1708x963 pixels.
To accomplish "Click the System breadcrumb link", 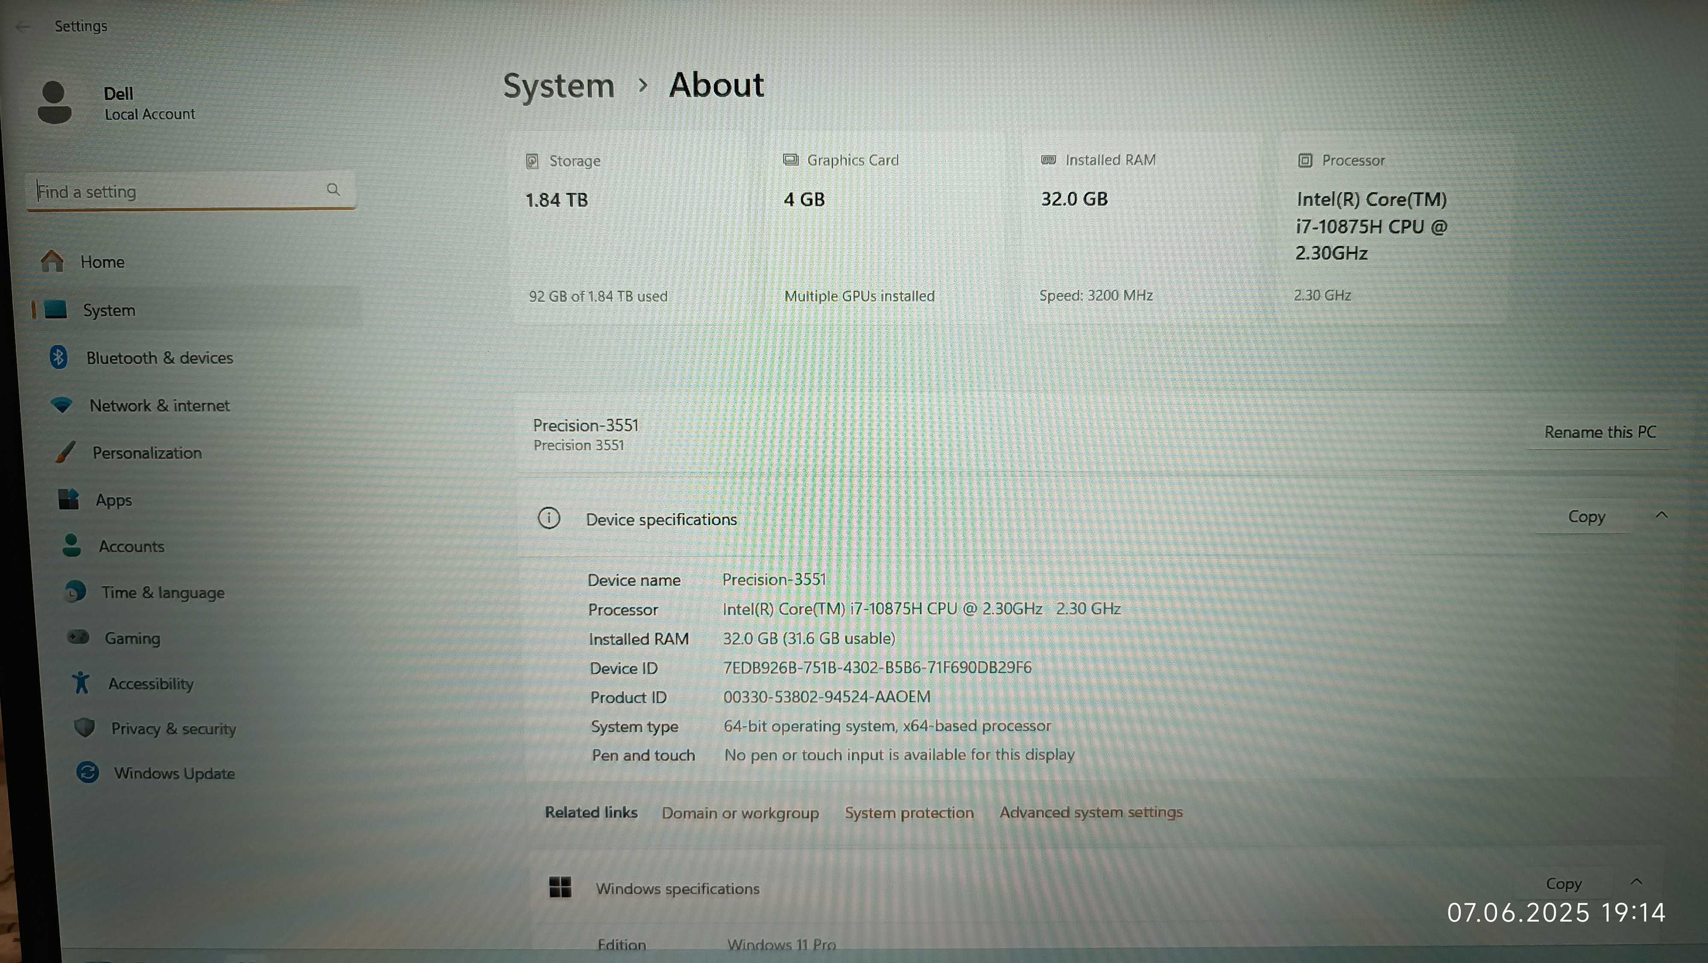I will pyautogui.click(x=558, y=86).
